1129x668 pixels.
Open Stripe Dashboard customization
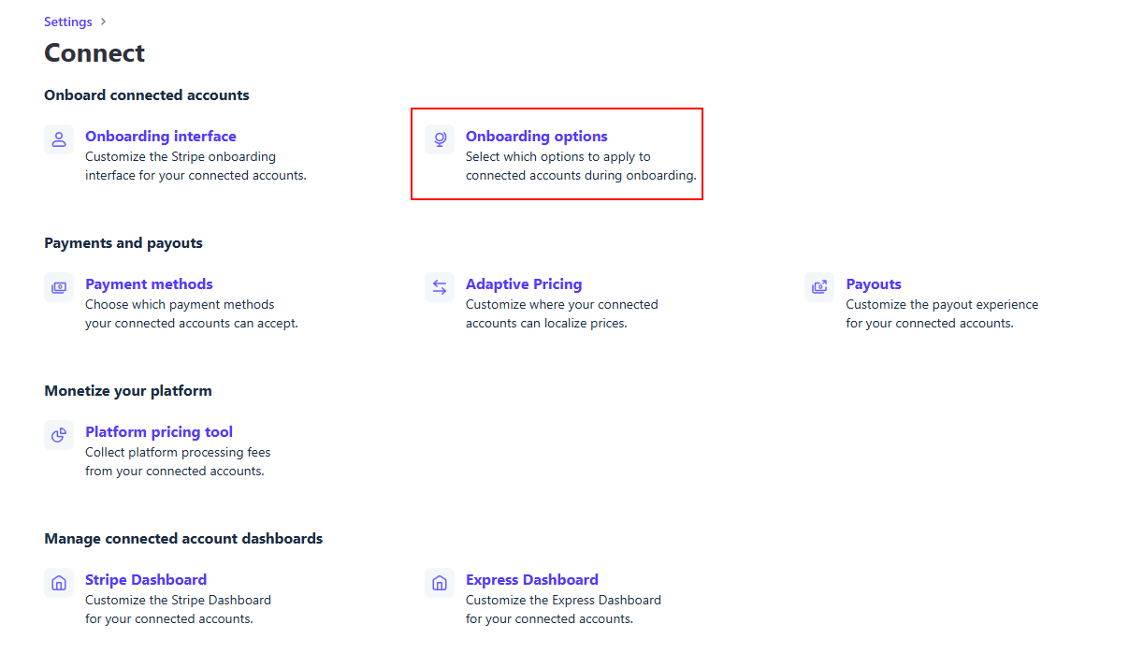[x=146, y=580]
